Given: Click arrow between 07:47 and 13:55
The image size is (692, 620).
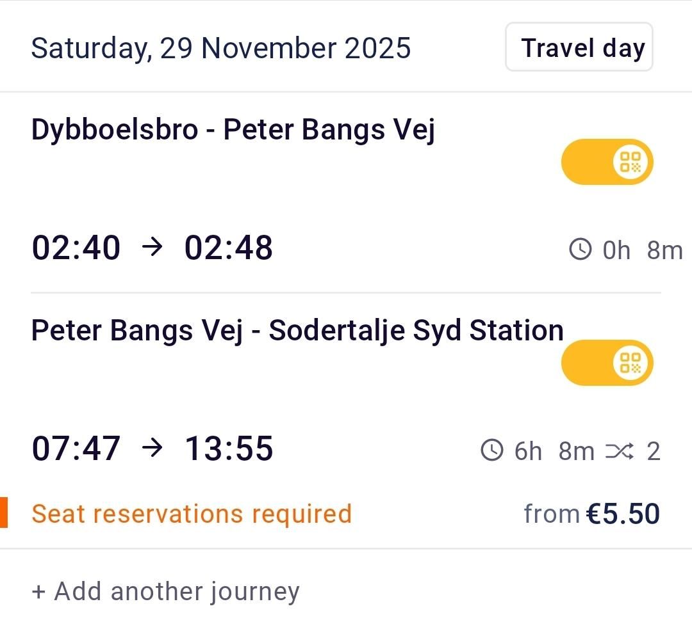Looking at the screenshot, I should [x=152, y=449].
